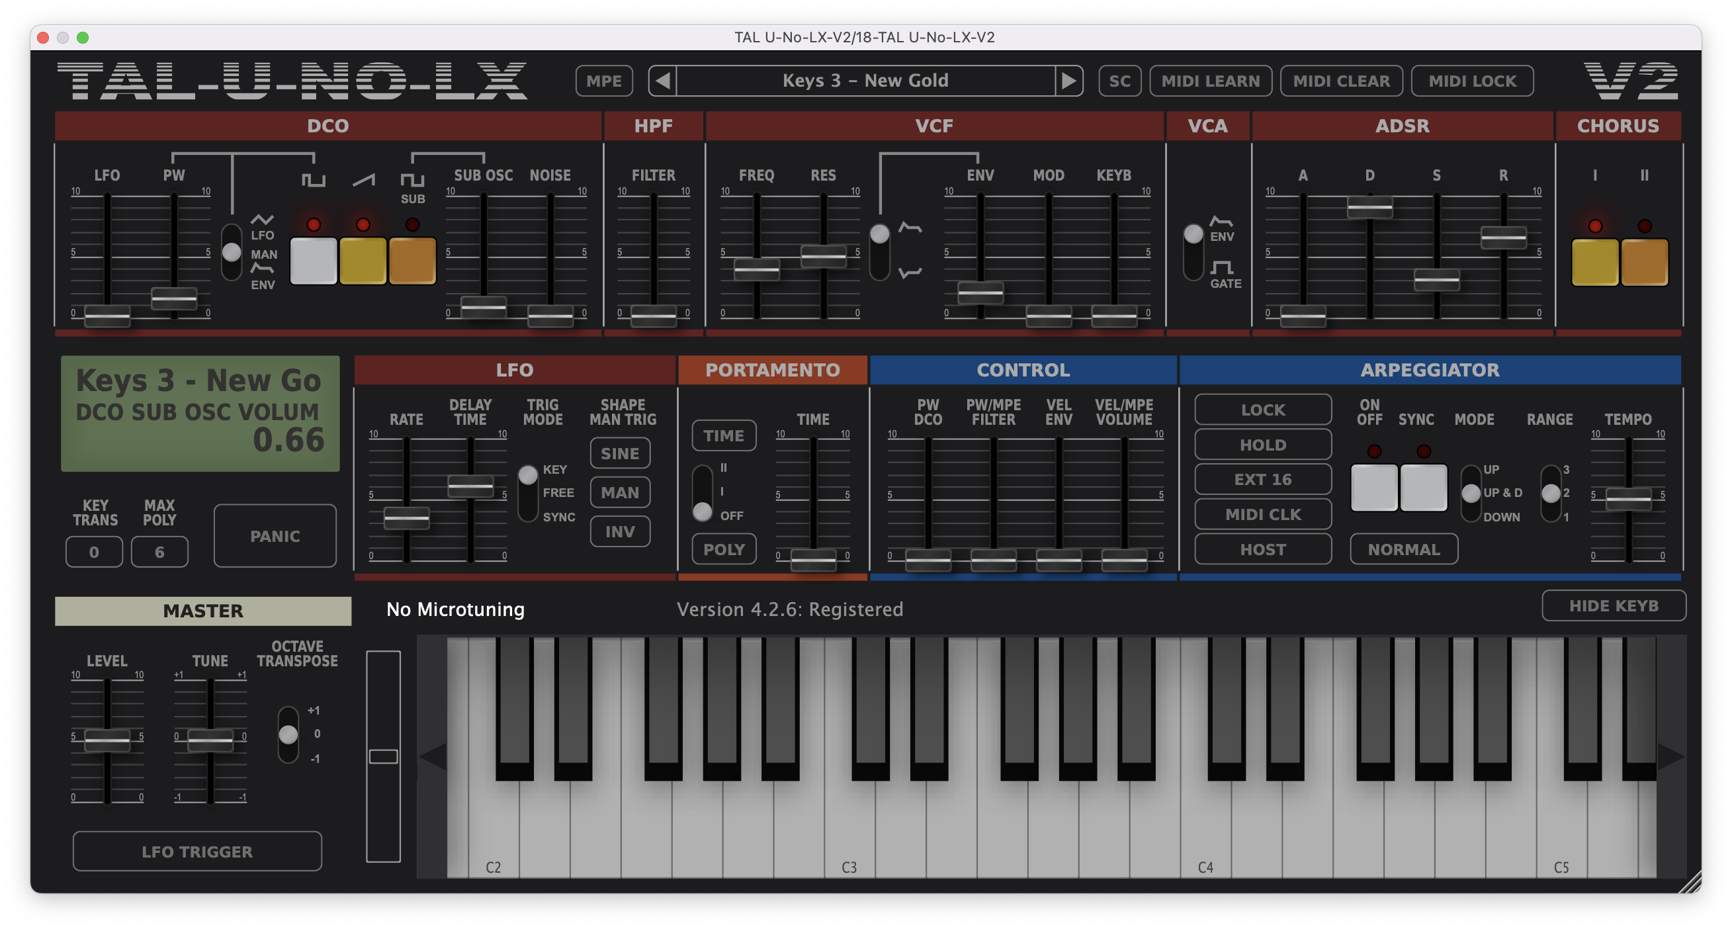1732x929 pixels.
Task: Open the No Microtuning selector
Action: point(455,609)
